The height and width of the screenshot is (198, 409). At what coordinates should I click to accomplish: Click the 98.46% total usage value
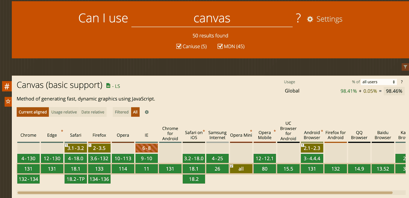click(x=394, y=91)
